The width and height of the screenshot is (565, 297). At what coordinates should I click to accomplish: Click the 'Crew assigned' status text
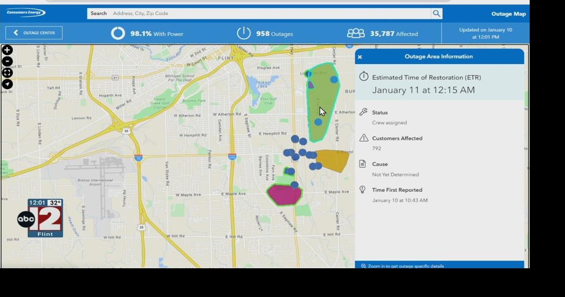[x=389, y=123]
